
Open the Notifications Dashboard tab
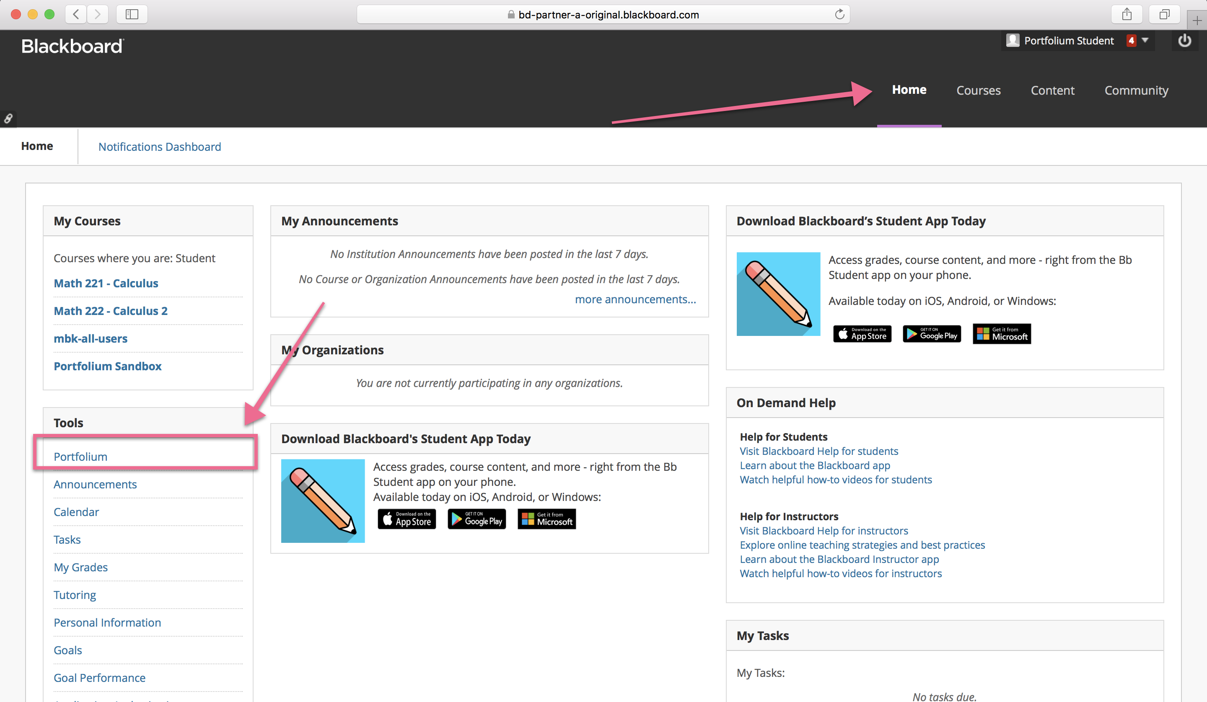pos(160,147)
